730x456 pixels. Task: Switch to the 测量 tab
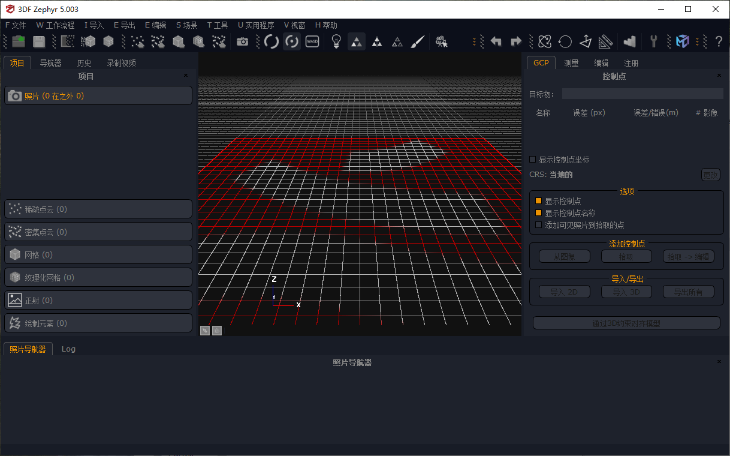tap(571, 63)
